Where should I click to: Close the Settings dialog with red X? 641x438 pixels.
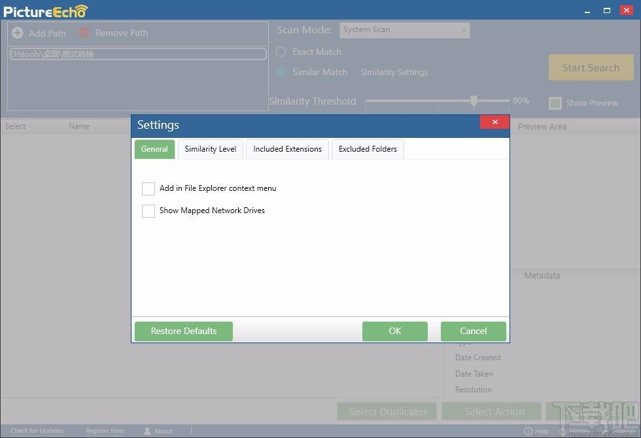(494, 122)
